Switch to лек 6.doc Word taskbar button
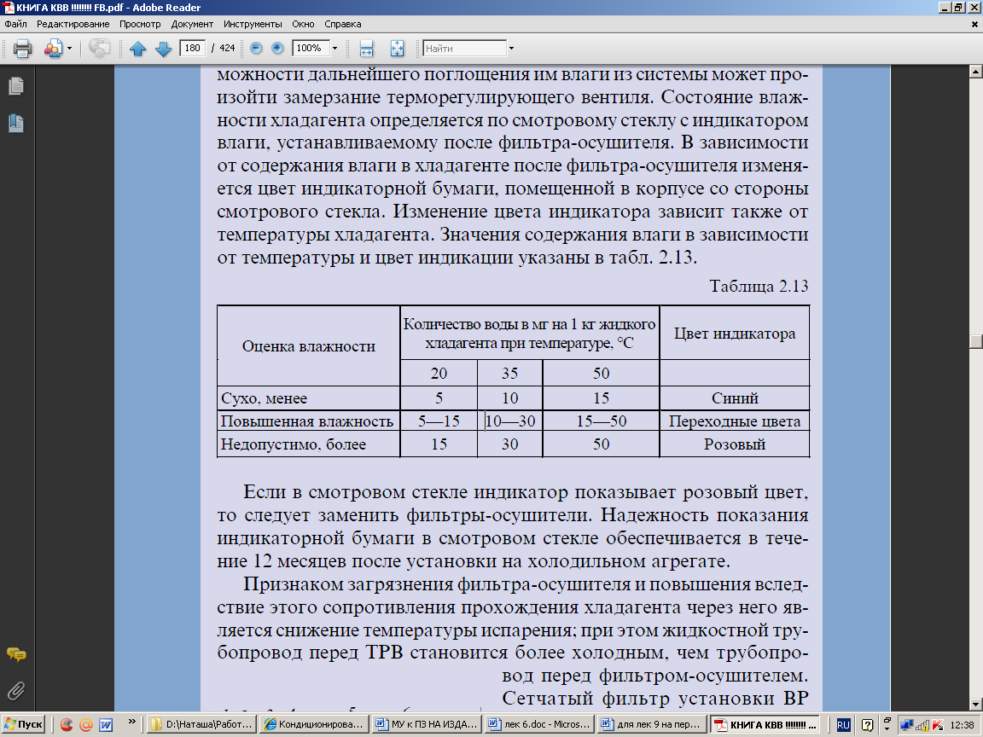This screenshot has height=737, width=983. (540, 724)
